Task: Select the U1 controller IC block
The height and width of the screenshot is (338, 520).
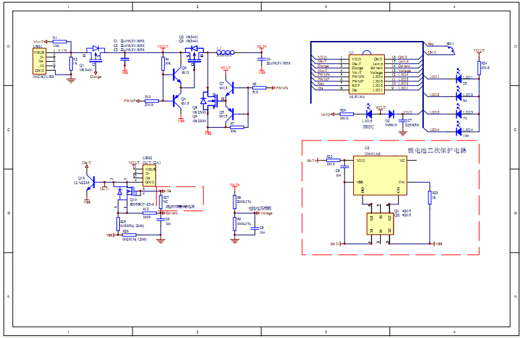Action: coord(367,73)
